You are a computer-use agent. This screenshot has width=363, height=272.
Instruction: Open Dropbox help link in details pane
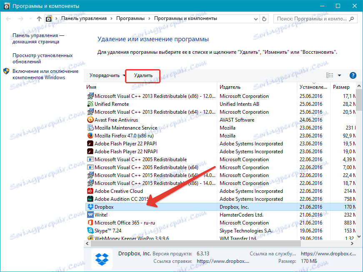point(223,261)
